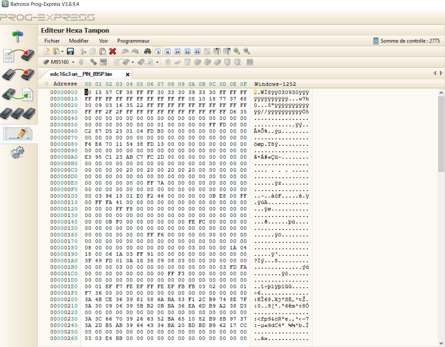Click the Windows-1252 encoding header
Screen dimensions: 445x347
[x=275, y=84]
